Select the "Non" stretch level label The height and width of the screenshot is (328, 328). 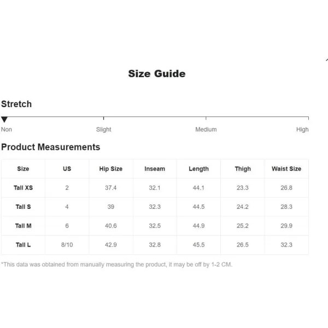tap(7, 130)
